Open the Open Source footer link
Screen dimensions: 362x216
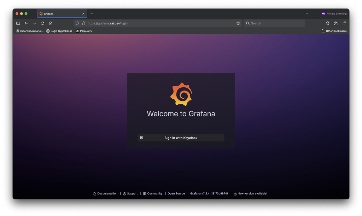coord(176,194)
